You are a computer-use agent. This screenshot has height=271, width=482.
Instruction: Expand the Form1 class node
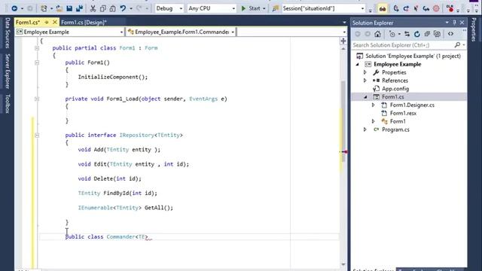point(374,121)
